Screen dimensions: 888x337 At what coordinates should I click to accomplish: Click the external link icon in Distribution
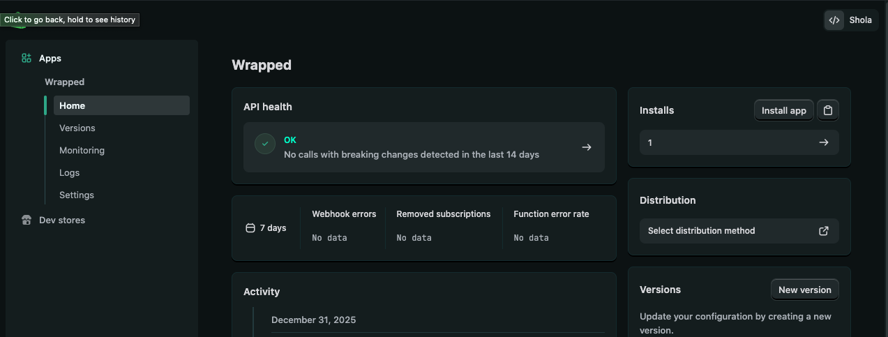(x=824, y=231)
